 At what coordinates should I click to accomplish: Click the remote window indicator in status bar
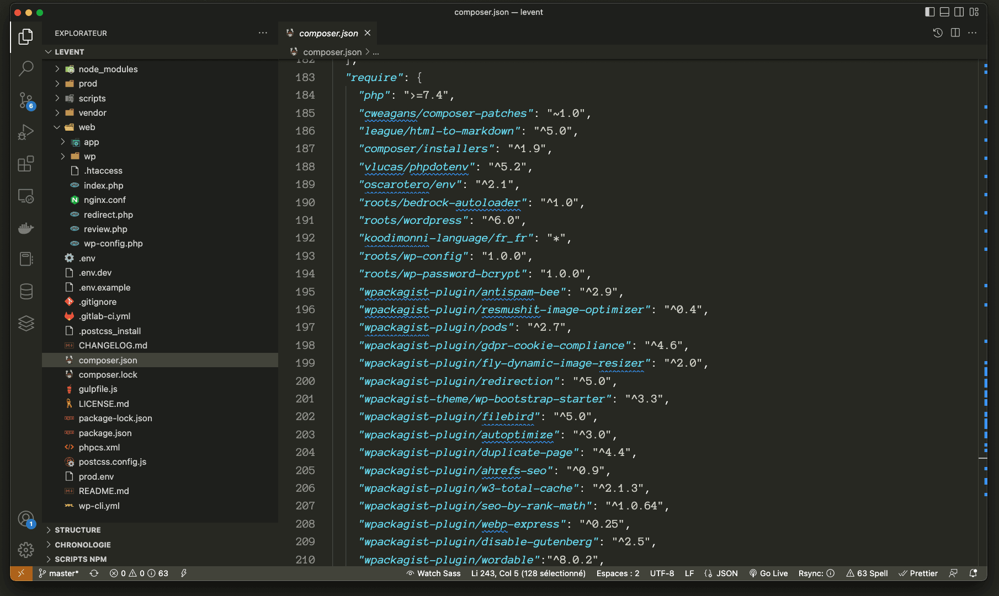coord(21,573)
